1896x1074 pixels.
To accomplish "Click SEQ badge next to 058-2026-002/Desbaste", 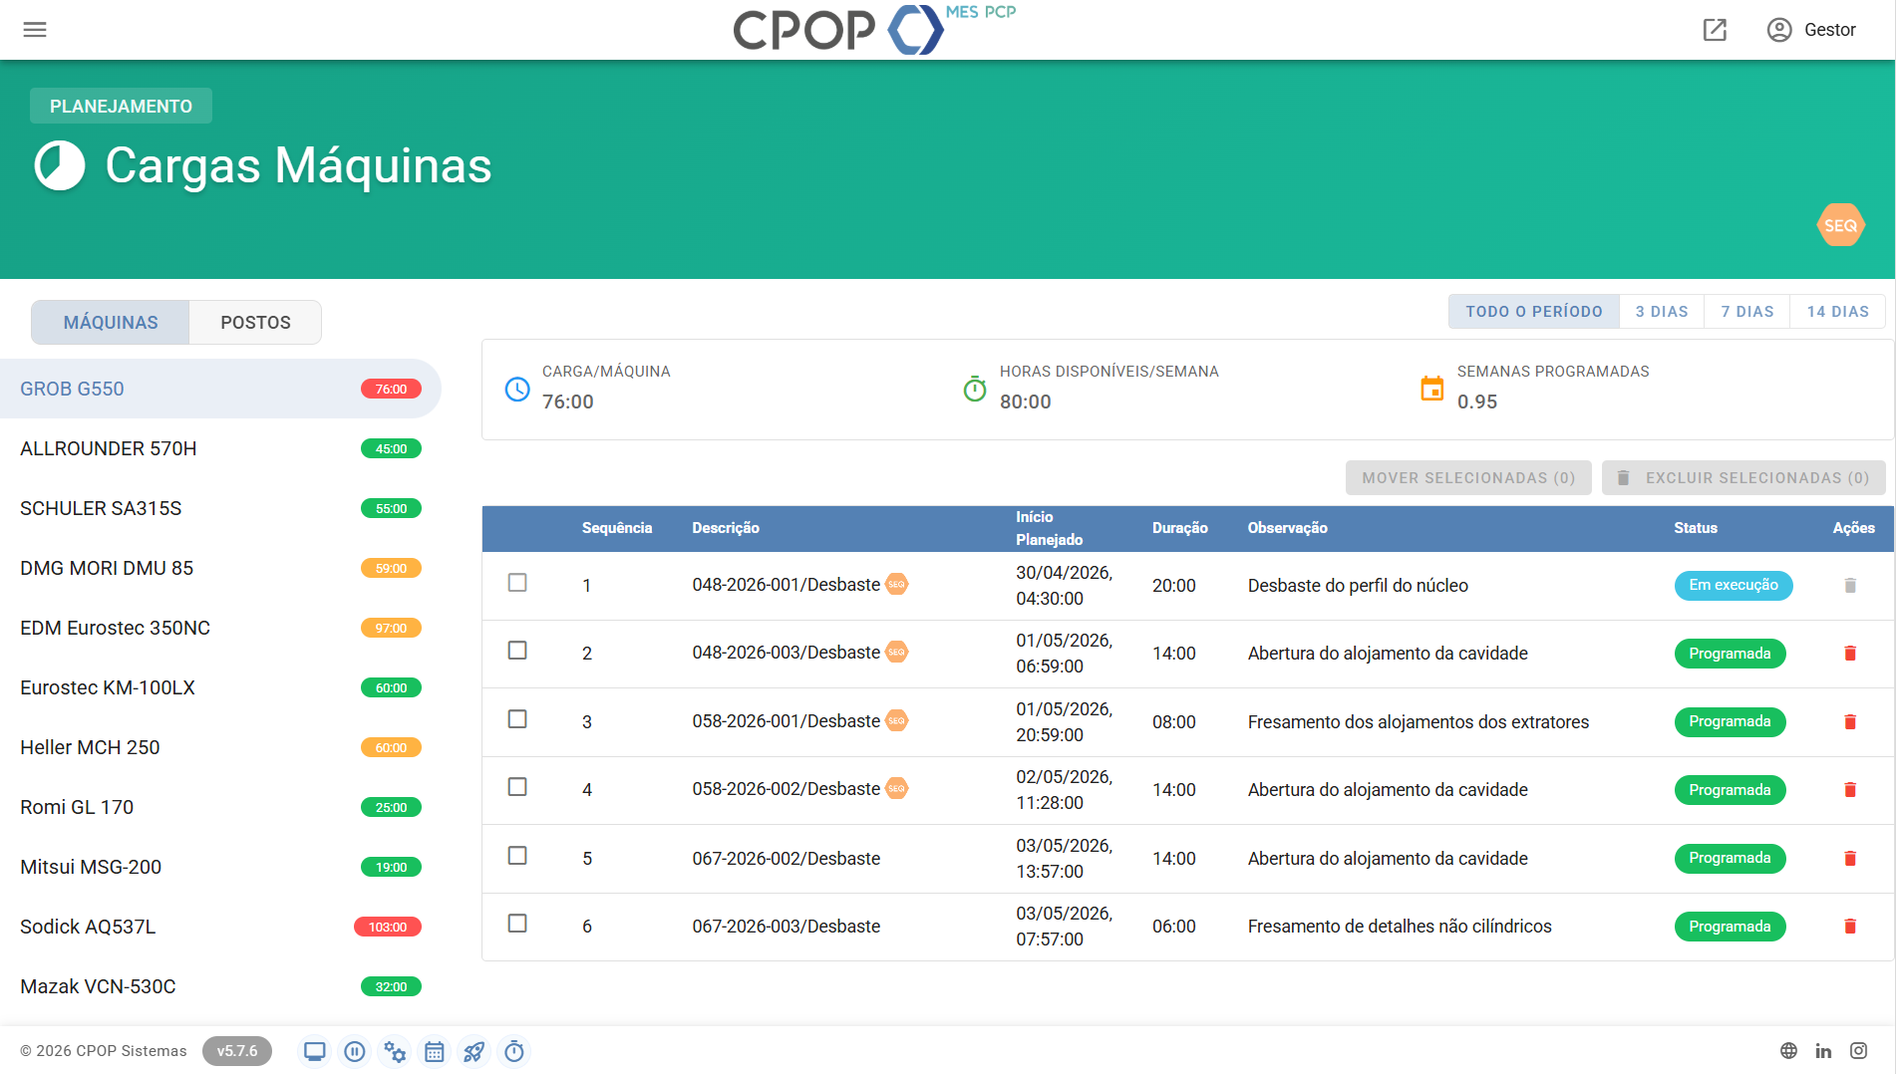I will click(x=897, y=789).
